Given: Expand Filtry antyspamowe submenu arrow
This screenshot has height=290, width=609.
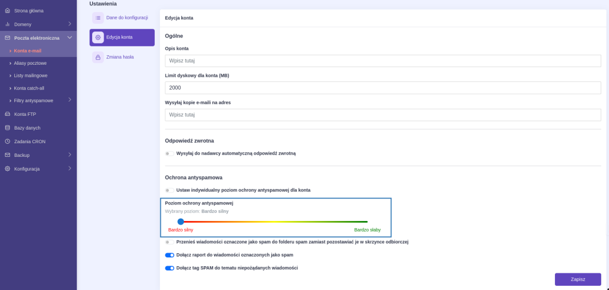Looking at the screenshot, I should [x=70, y=100].
